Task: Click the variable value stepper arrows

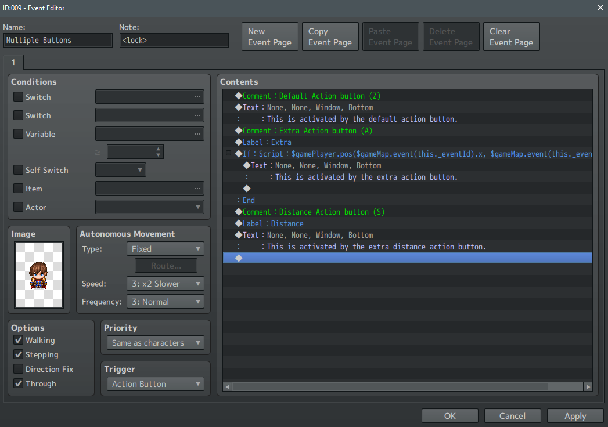Action: click(x=159, y=152)
